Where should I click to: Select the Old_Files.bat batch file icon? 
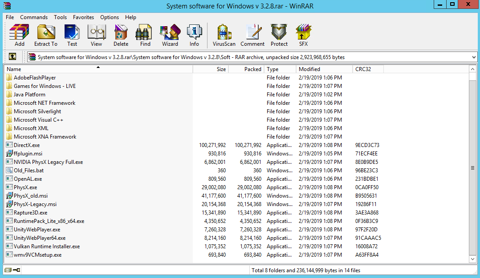9,170
